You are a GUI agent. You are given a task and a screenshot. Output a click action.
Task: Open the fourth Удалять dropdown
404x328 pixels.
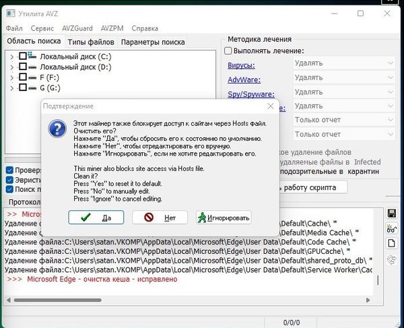[x=344, y=106]
